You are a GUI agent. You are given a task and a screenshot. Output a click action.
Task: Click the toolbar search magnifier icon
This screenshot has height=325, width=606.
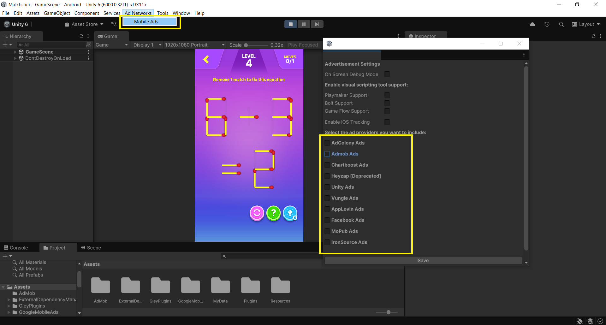561,24
